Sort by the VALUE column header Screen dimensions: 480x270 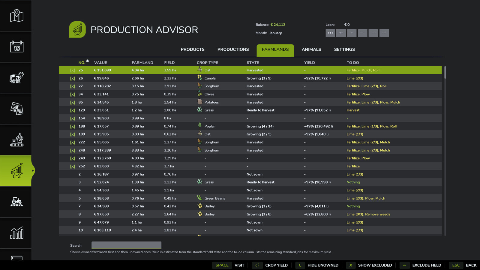pos(100,63)
